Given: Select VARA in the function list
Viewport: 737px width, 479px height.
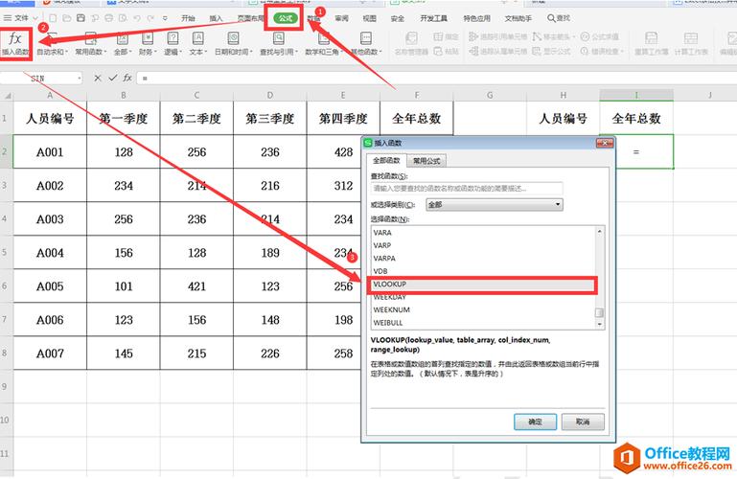Looking at the screenshot, I should pyautogui.click(x=483, y=233).
